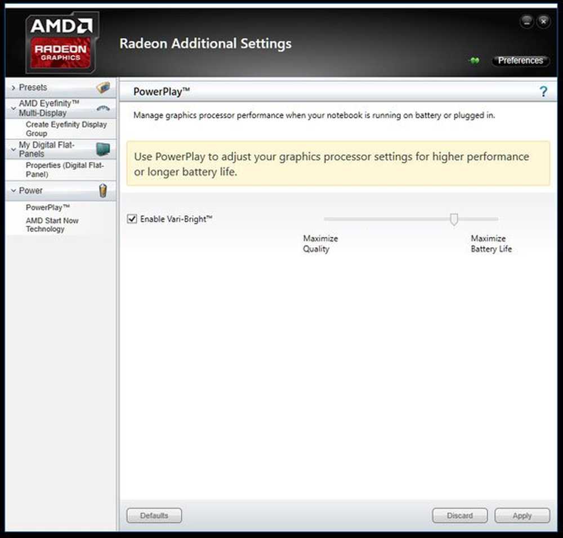563x538 pixels.
Task: Click the Presets panel icon
Action: click(x=103, y=88)
